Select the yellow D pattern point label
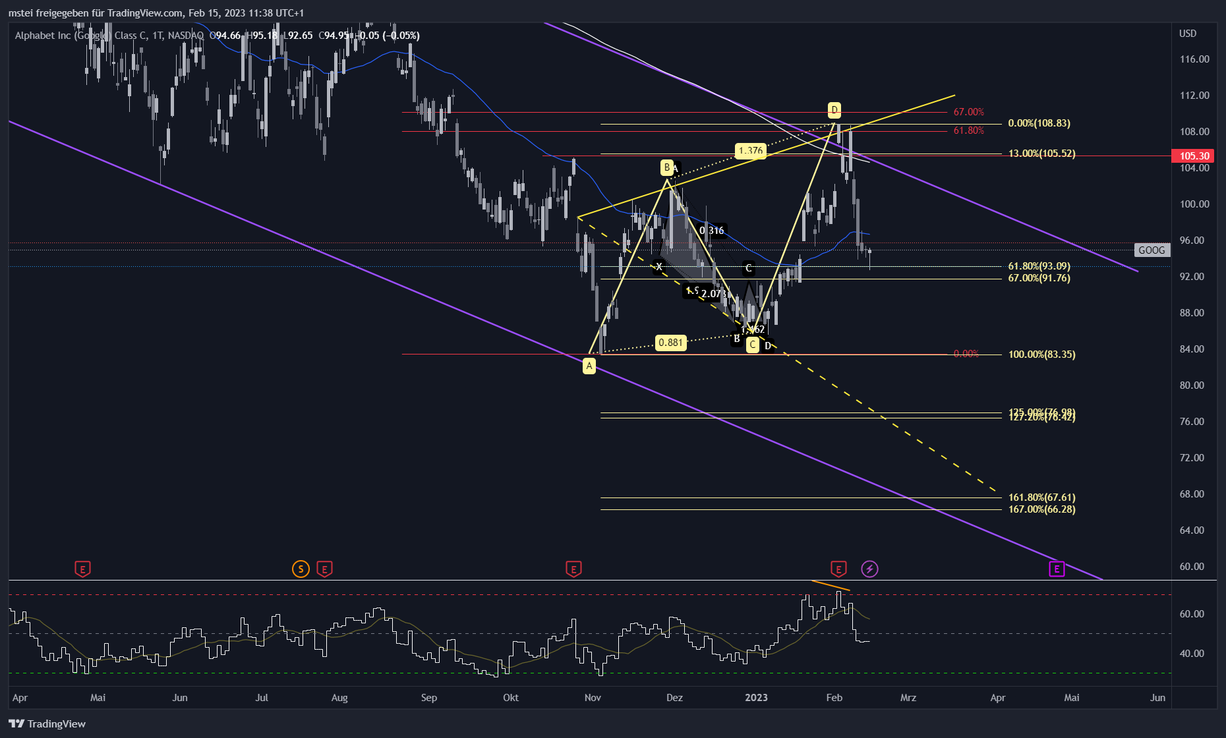Viewport: 1226px width, 738px height. [834, 109]
